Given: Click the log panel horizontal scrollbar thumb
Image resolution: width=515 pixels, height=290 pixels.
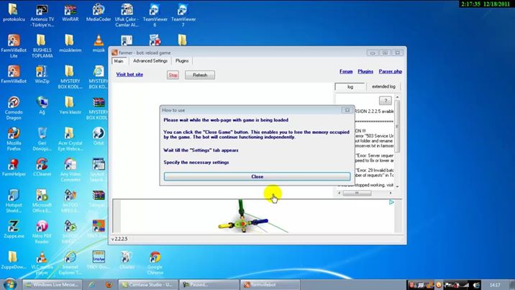Looking at the screenshot, I should click(x=357, y=193).
